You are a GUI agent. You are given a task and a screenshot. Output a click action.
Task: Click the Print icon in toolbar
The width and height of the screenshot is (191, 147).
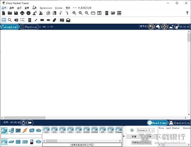pos(22,13)
